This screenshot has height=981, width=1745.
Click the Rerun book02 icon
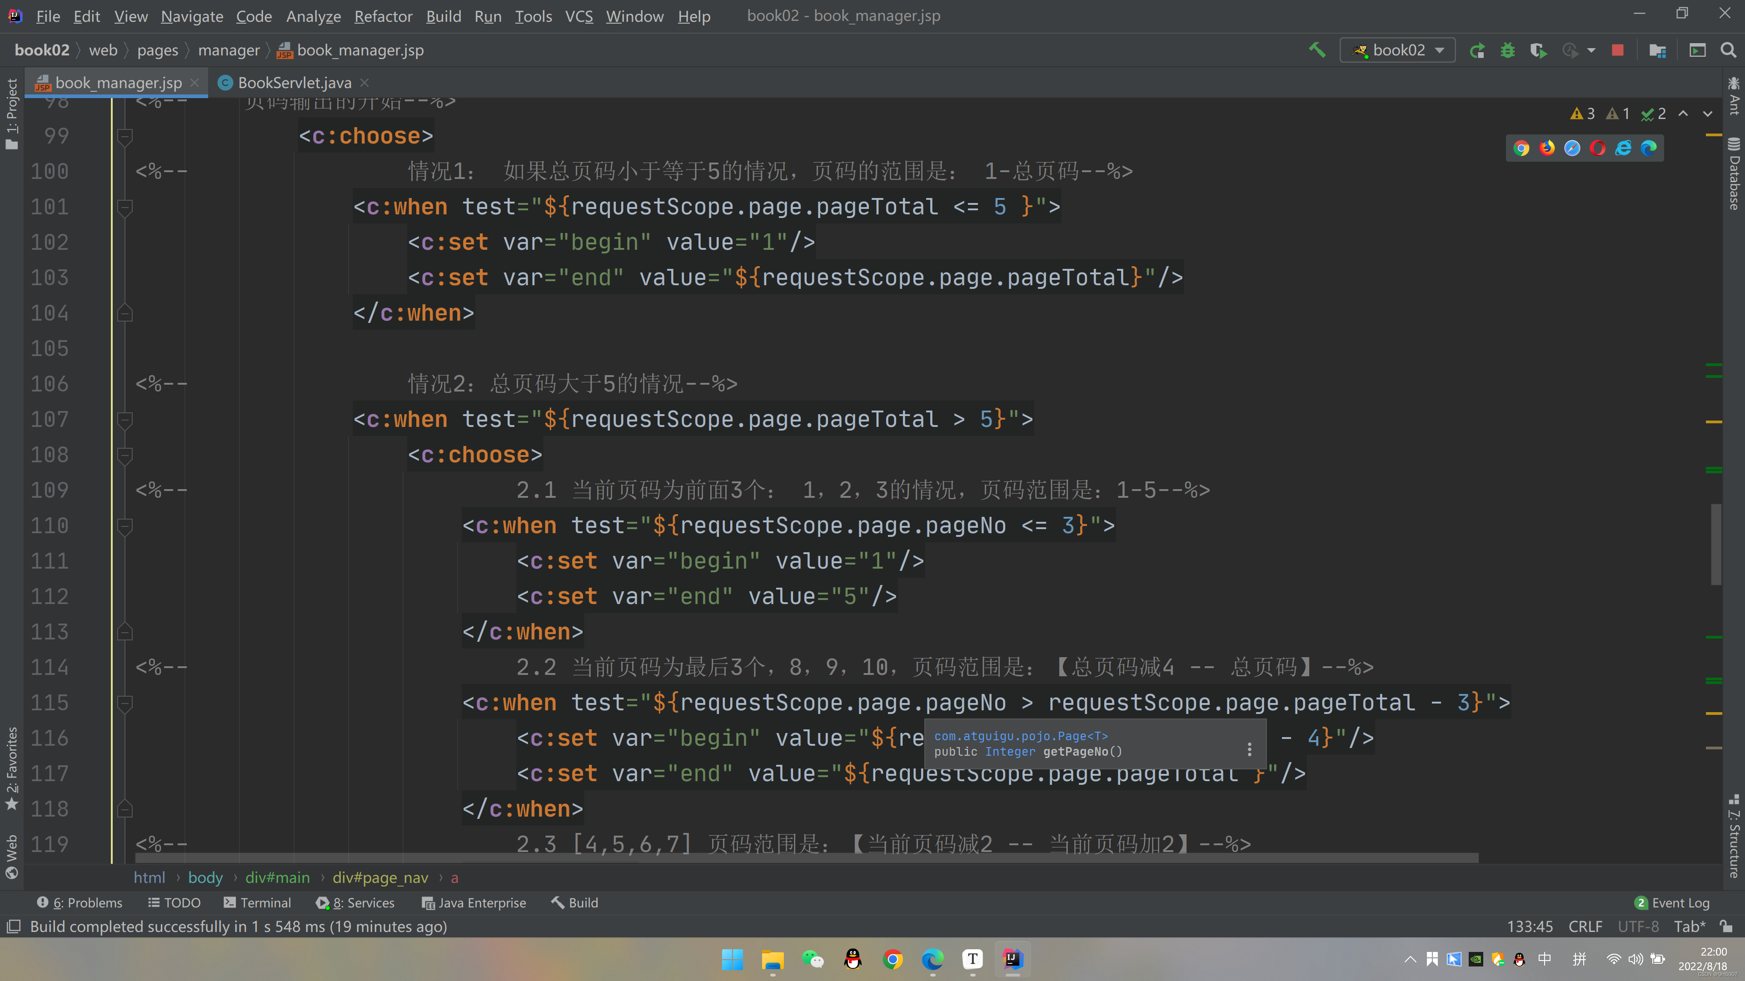(x=1477, y=50)
